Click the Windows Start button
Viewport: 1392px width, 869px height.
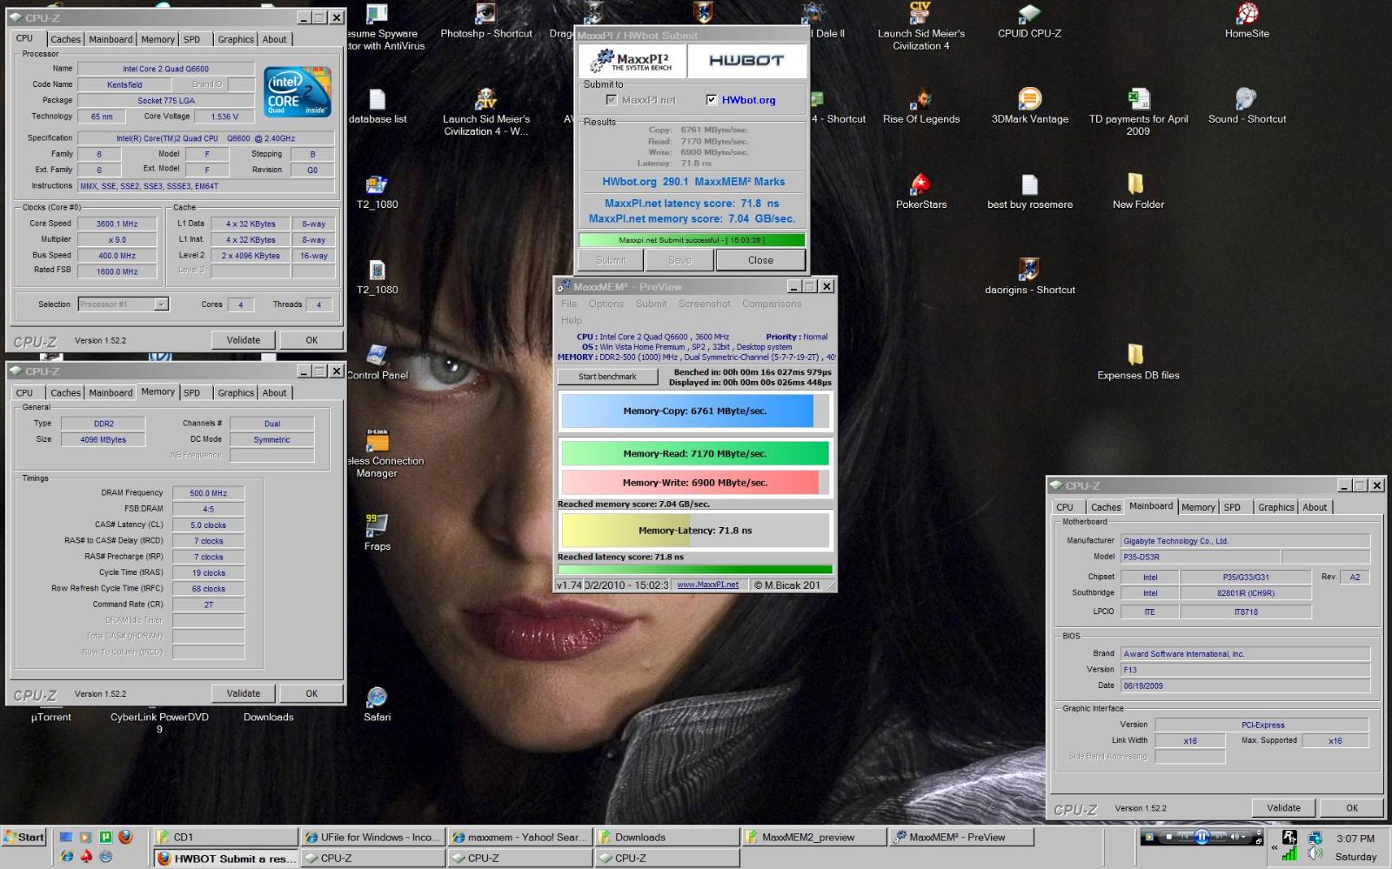pyautogui.click(x=24, y=837)
